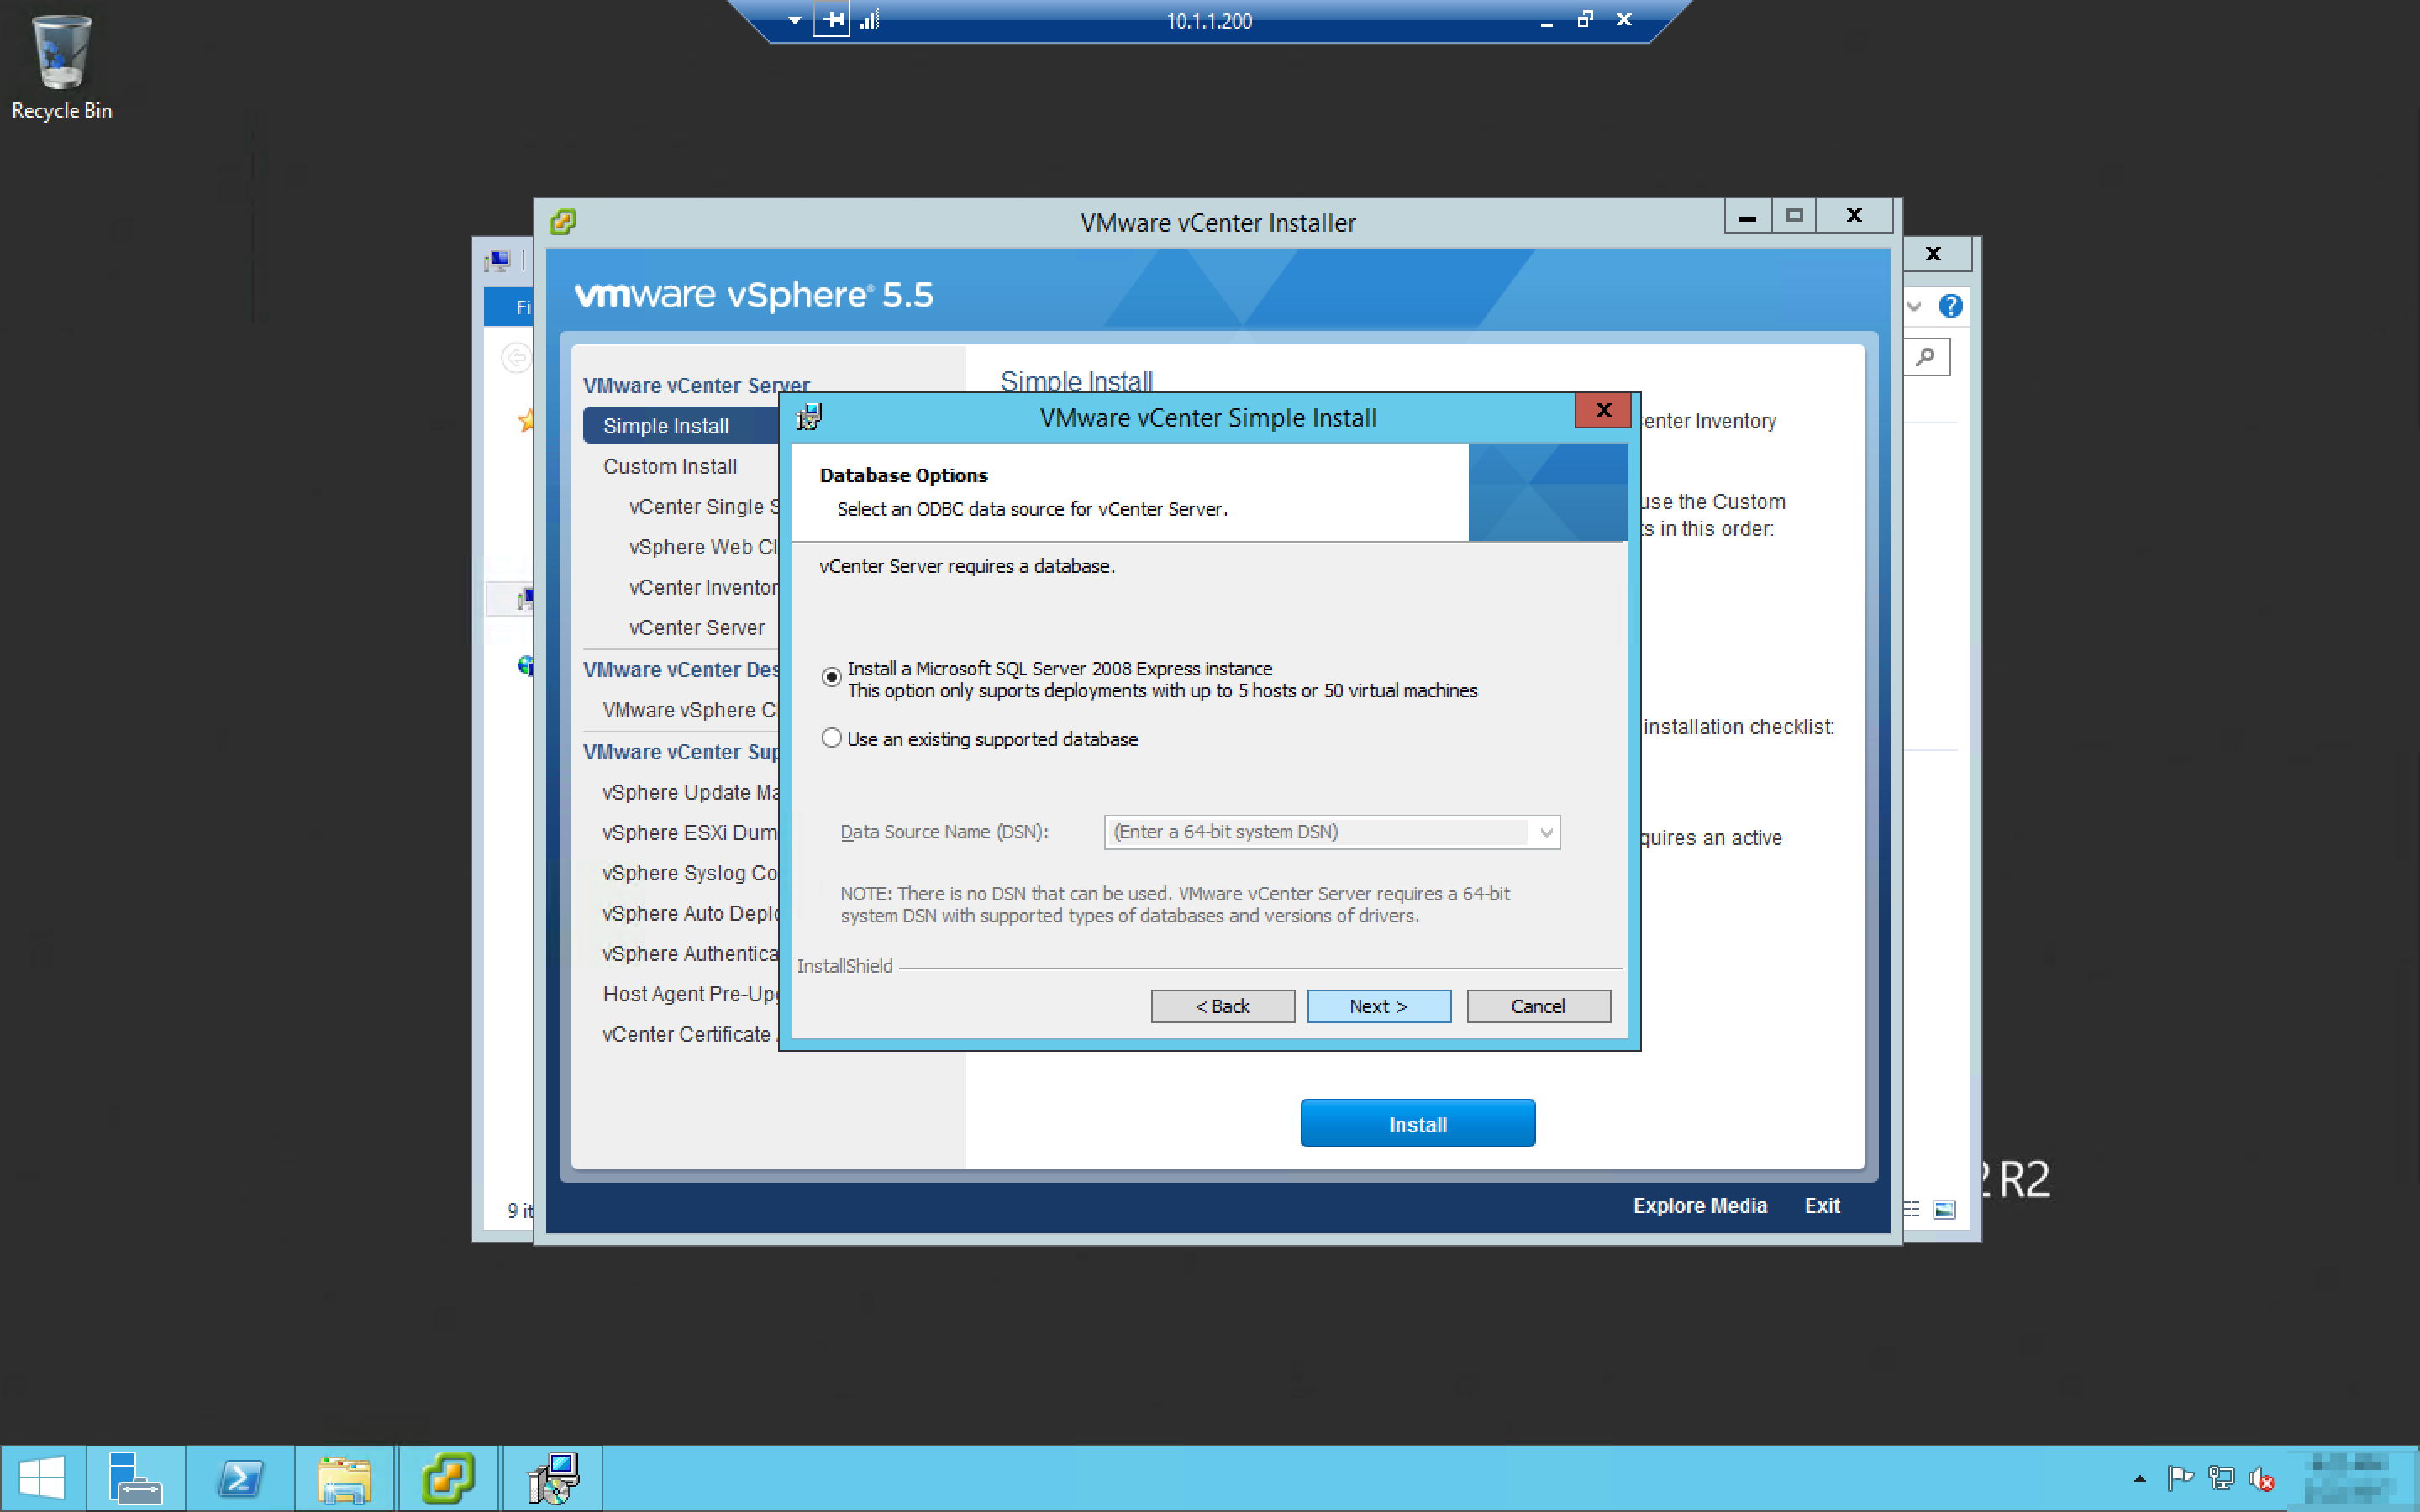The height and width of the screenshot is (1512, 2420).
Task: Select vSphere ESXi Dump Collector sidebar item
Action: [690, 832]
